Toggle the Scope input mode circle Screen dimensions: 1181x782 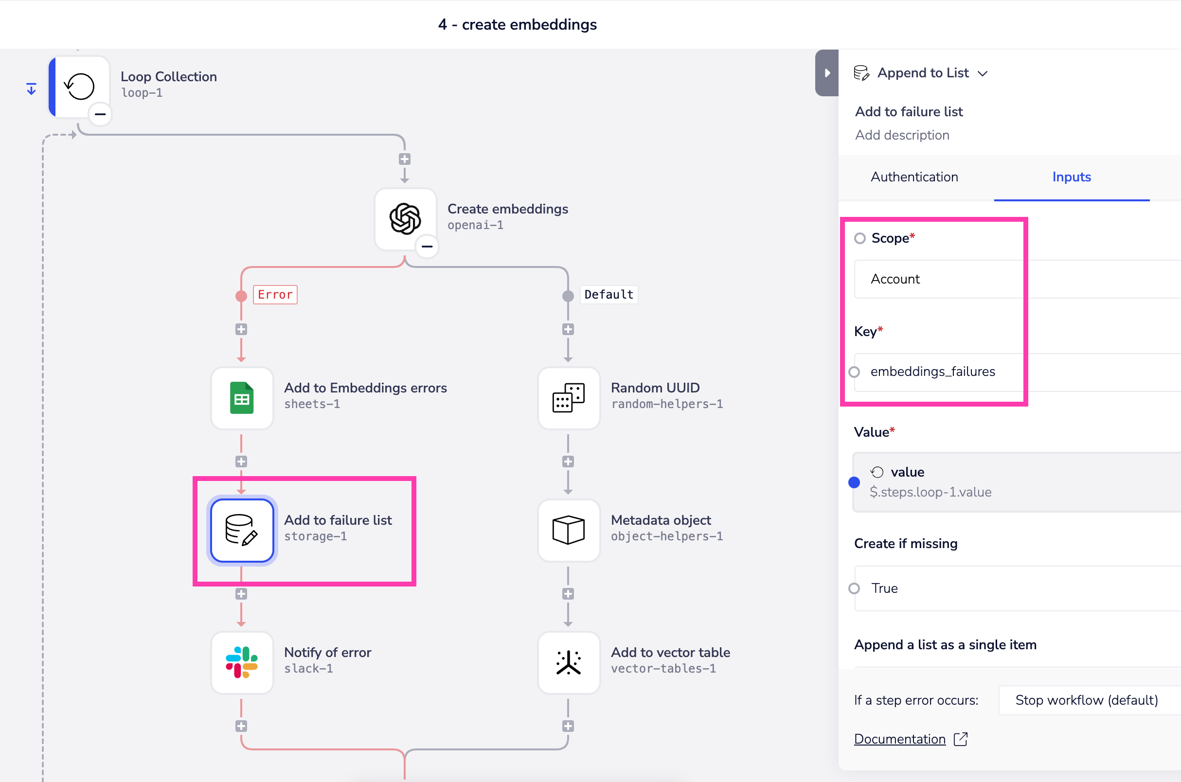pos(860,238)
